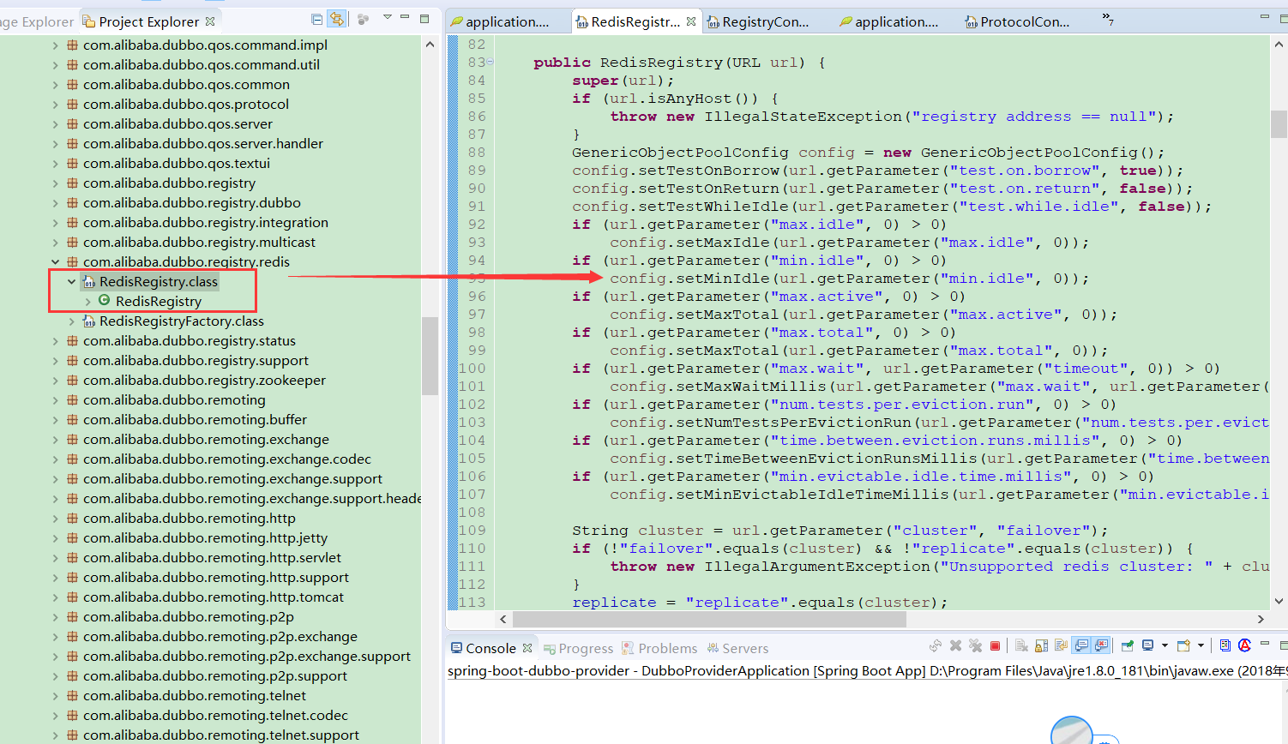Viewport: 1288px width, 744px height.
Task: Minimize the Project Explorer view
Action: (x=406, y=18)
